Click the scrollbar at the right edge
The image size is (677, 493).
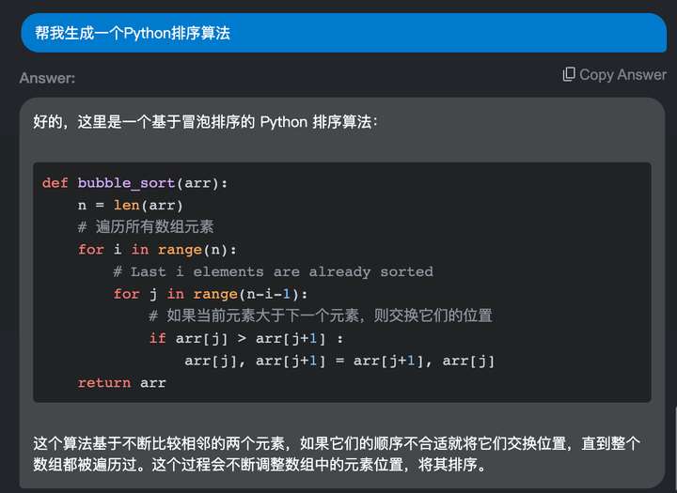click(x=675, y=449)
